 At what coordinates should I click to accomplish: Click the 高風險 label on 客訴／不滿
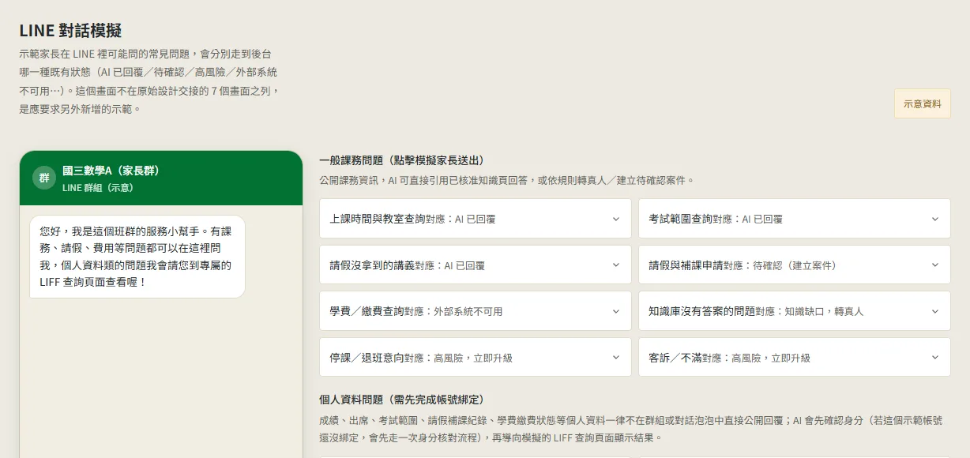click(756, 359)
